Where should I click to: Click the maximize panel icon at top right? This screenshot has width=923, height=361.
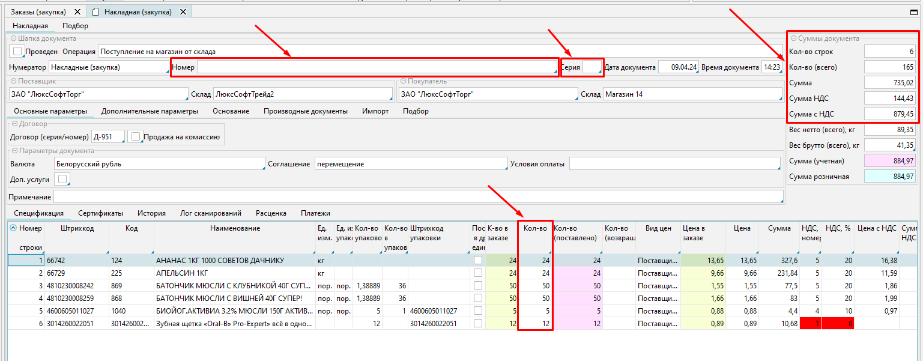pyautogui.click(x=915, y=11)
